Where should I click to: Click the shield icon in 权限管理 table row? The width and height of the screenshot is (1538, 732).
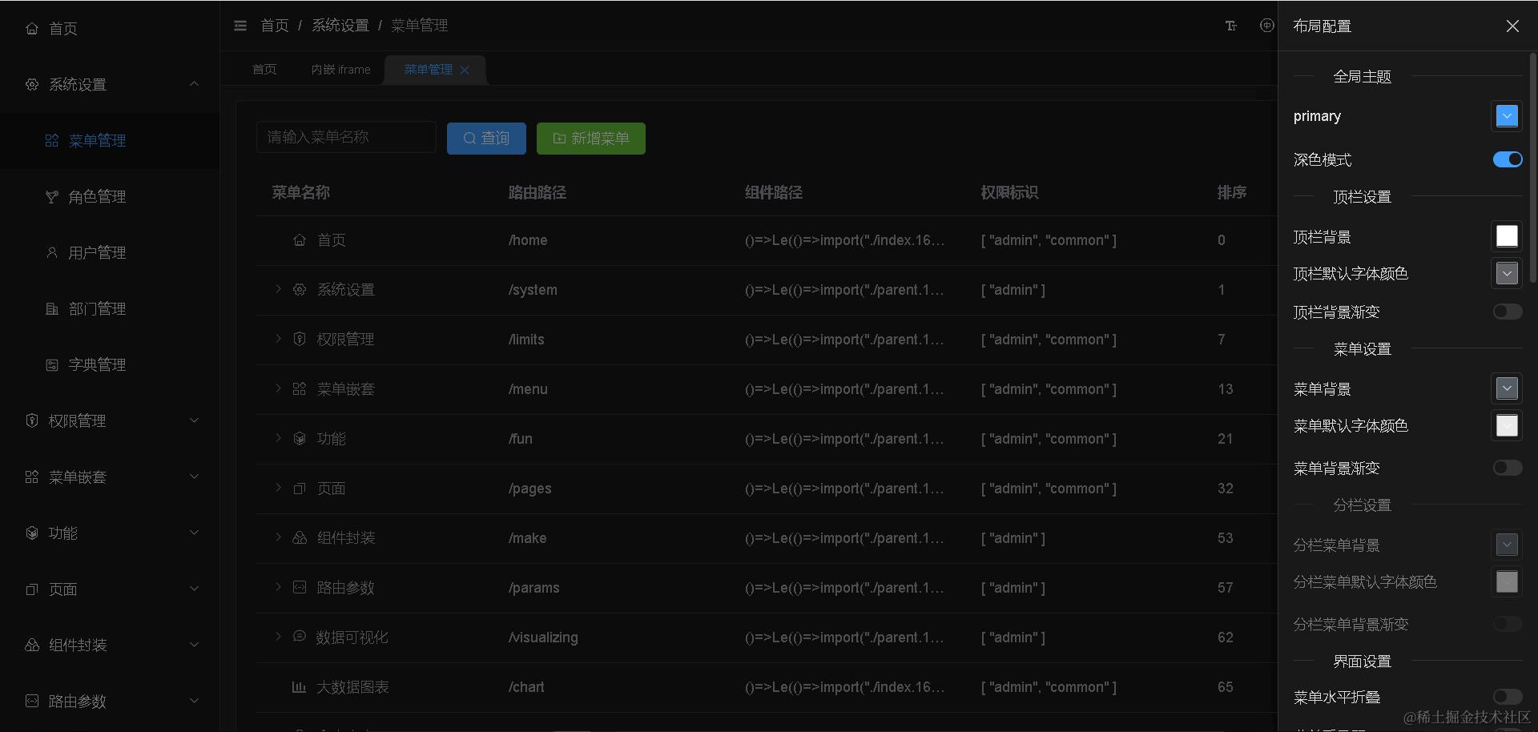(x=300, y=340)
